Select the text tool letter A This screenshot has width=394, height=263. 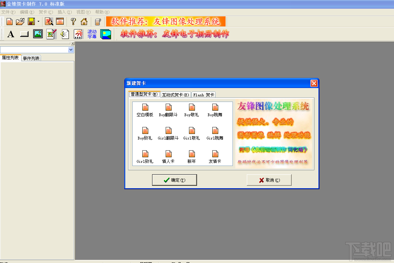[10, 34]
